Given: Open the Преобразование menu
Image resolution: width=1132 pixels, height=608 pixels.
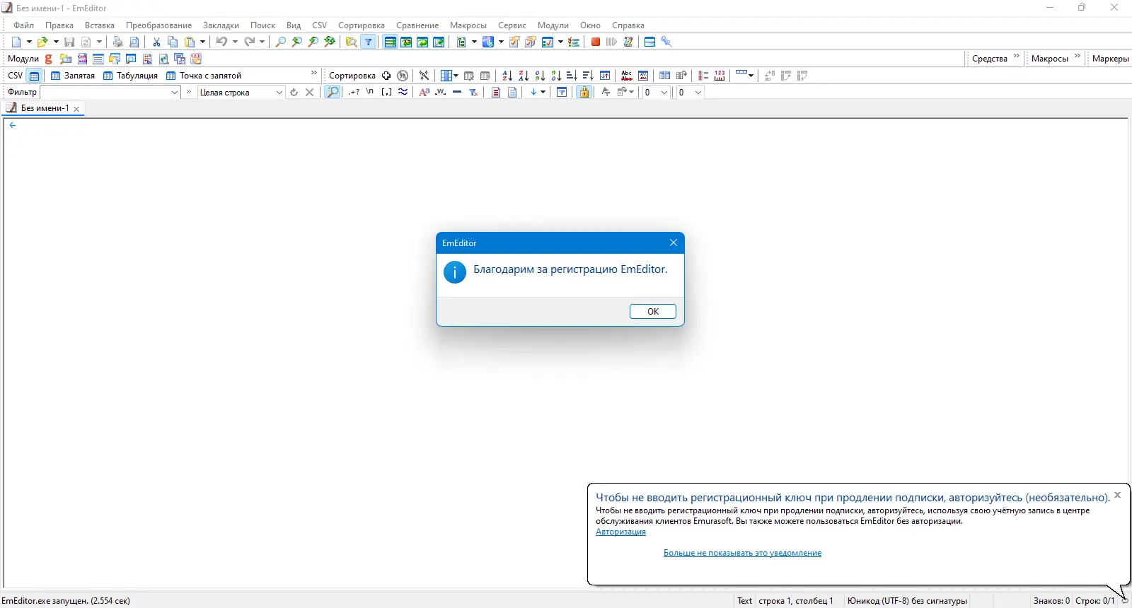Looking at the screenshot, I should [158, 25].
